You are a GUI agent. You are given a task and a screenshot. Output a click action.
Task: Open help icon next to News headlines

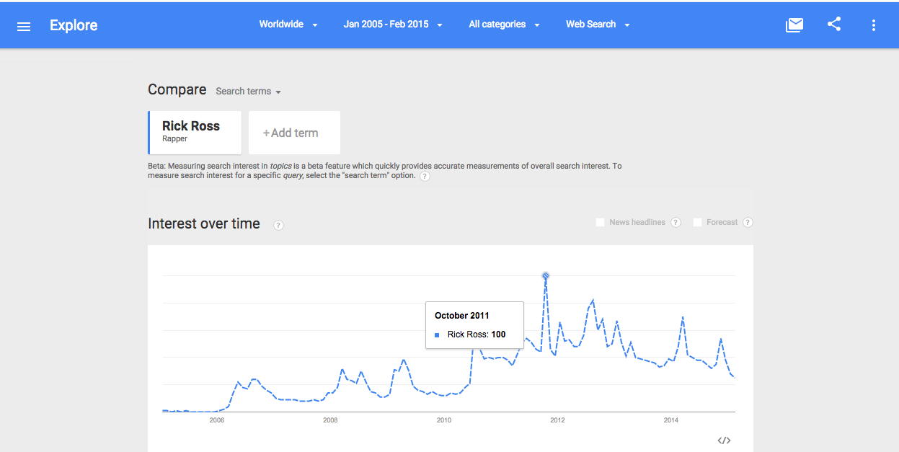[x=676, y=223]
